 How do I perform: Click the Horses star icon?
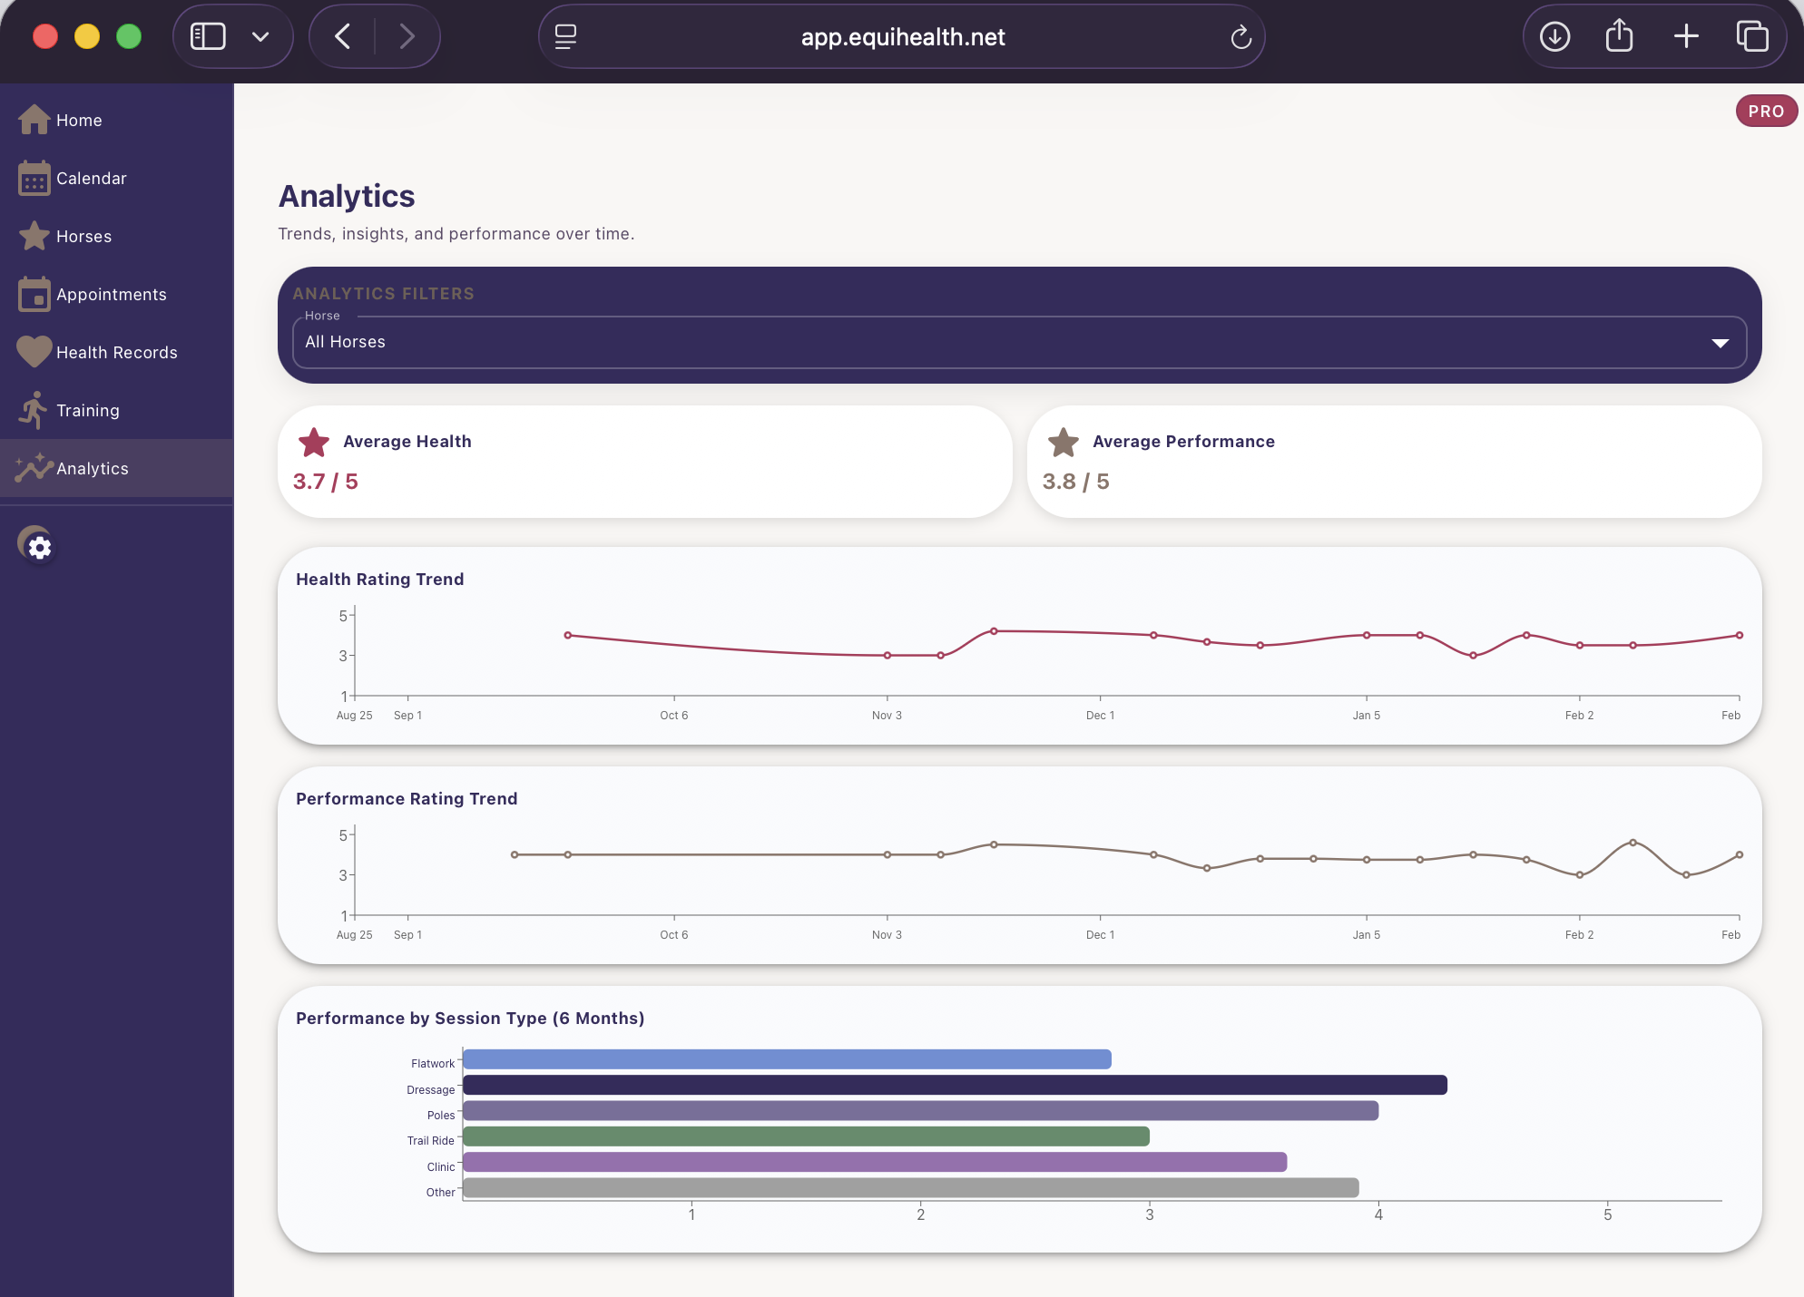34,236
